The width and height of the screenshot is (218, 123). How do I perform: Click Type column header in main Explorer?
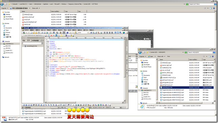[71, 11]
